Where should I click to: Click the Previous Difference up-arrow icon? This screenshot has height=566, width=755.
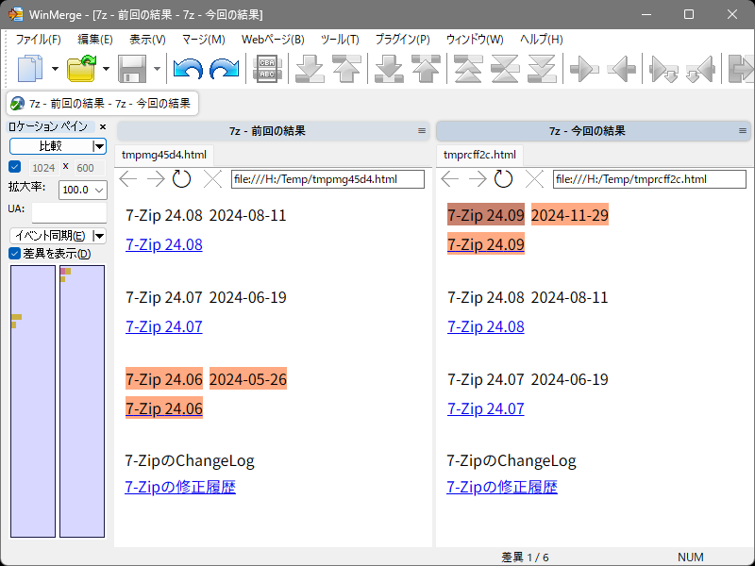(346, 68)
